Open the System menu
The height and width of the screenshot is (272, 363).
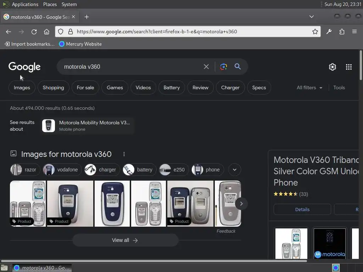point(69,4)
